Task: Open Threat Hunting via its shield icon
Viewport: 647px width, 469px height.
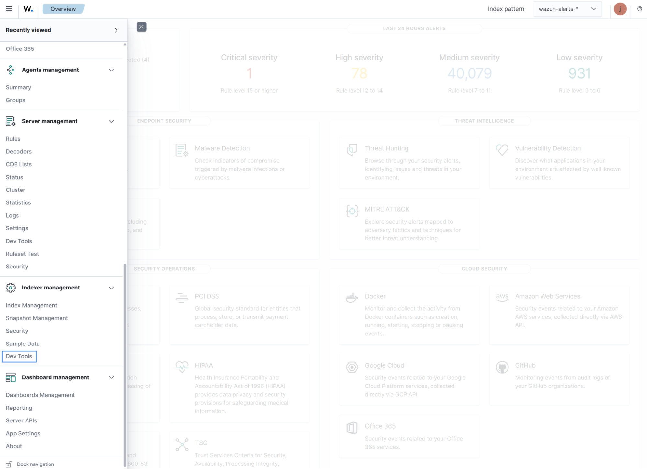Action: click(352, 150)
